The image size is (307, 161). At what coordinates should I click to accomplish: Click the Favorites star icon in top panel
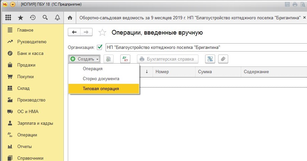[21, 18]
